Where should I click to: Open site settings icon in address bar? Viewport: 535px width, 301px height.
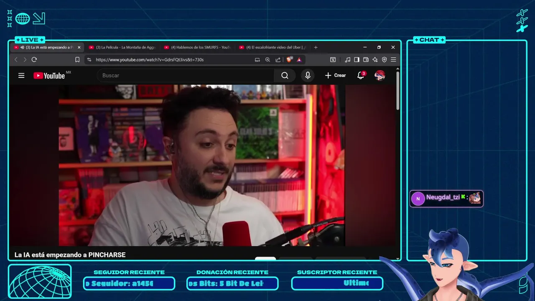click(x=89, y=60)
